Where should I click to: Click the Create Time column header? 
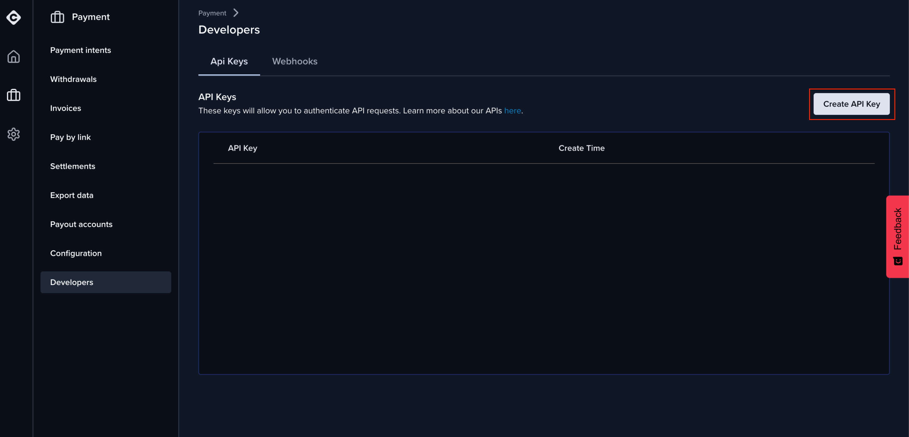click(581, 148)
